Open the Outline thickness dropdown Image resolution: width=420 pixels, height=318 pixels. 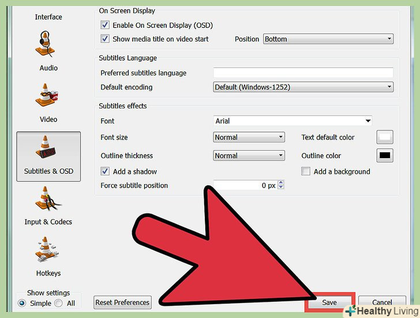249,155
